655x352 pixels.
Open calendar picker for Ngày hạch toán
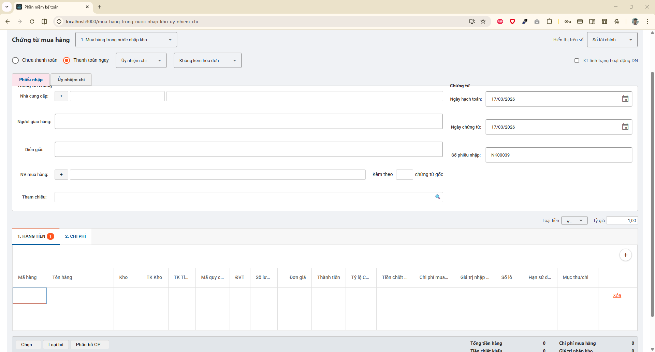[625, 99]
